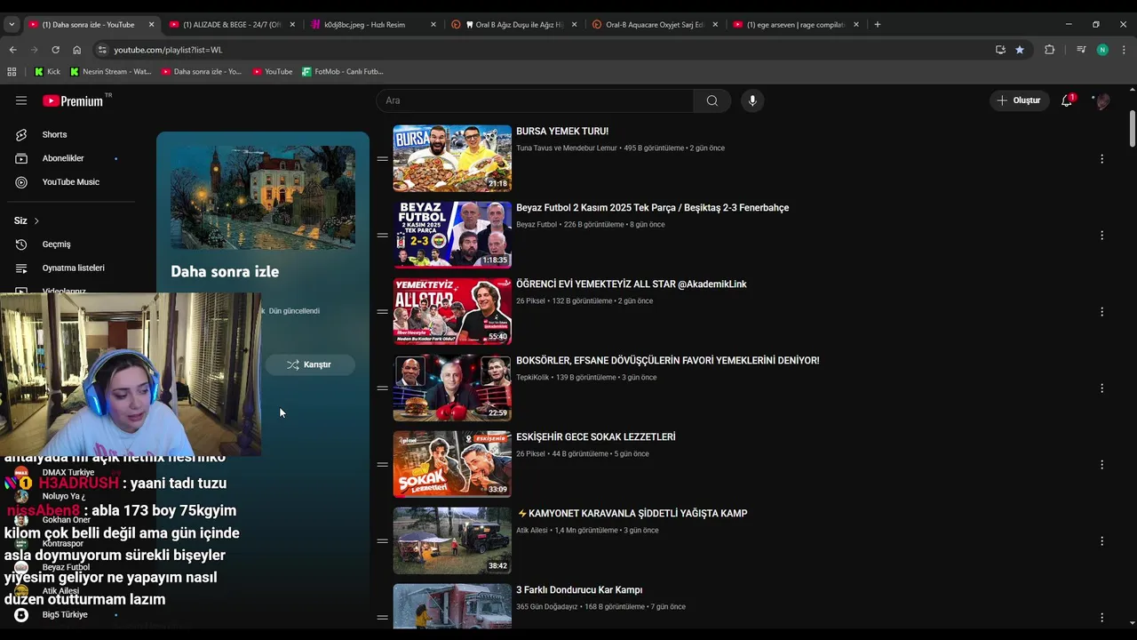Open FotMob Canlı Futbol bookmark
This screenshot has width=1137, height=640.
click(343, 71)
